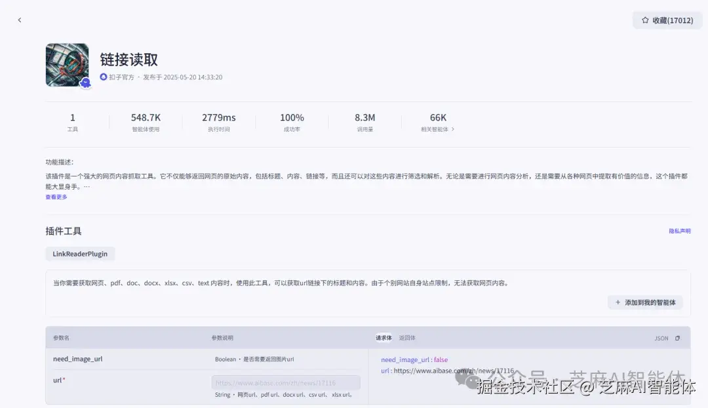Click the plus icon on 添加到我的智能体 button
The image size is (708, 408).
click(617, 302)
